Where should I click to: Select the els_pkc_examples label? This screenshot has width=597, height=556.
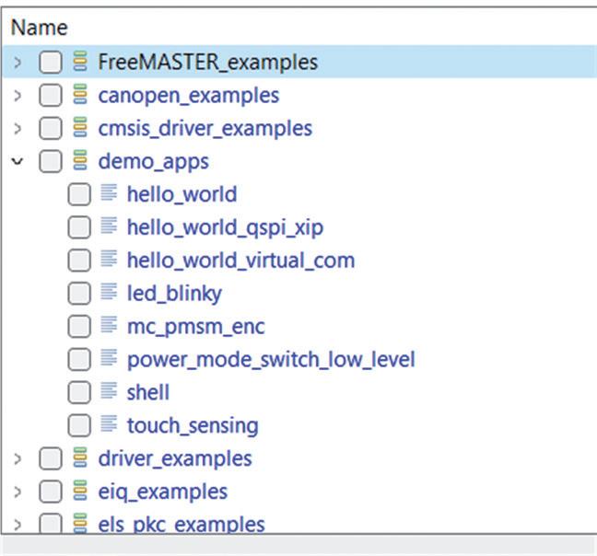coord(181,525)
